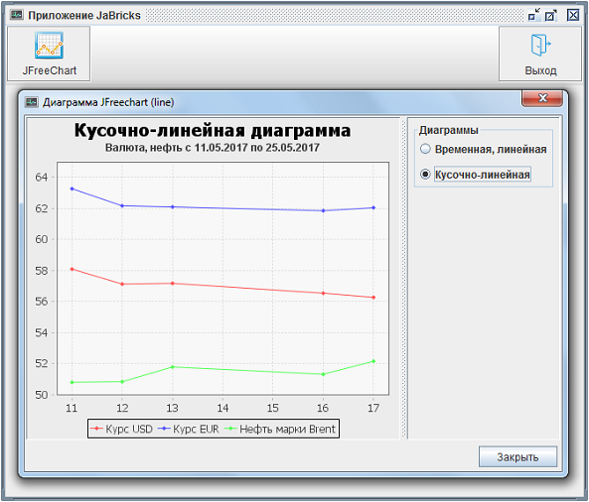The image size is (589, 502).
Task: Click the Курс EUR legend entry
Action: point(188,429)
